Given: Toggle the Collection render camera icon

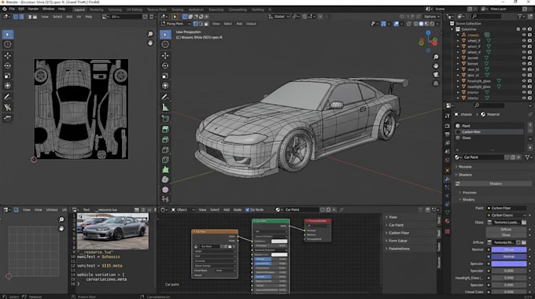Looking at the screenshot, I should [x=529, y=29].
